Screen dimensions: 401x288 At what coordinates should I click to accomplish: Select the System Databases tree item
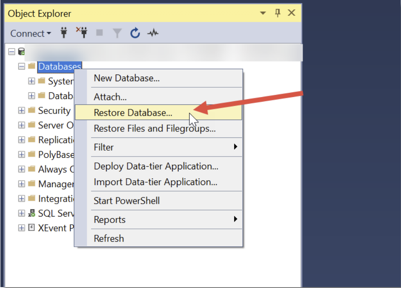click(61, 81)
